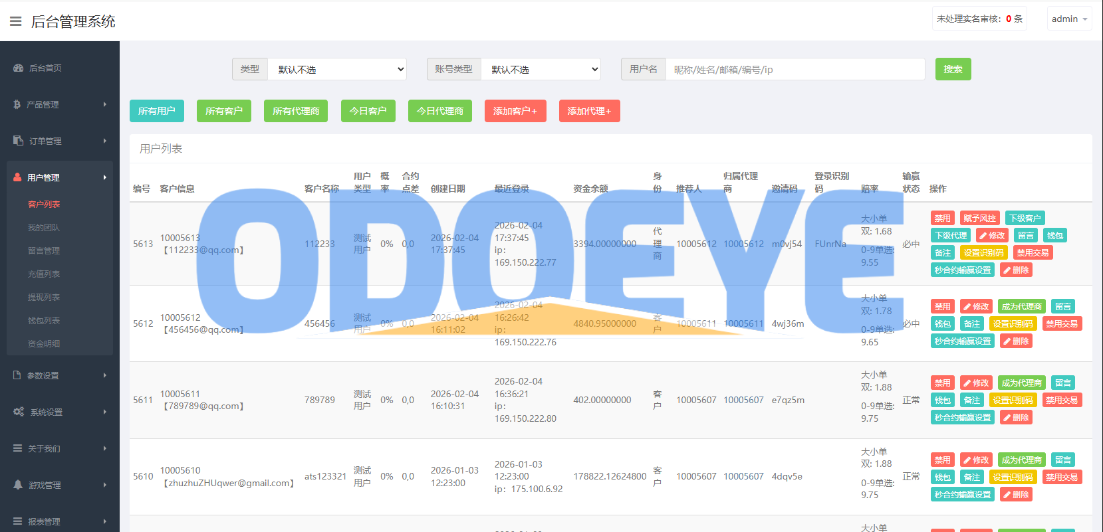Click the hamburger menu icon in header

15,21
